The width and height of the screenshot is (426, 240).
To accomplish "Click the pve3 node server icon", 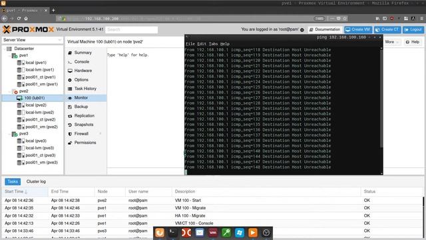I will point(15,134).
